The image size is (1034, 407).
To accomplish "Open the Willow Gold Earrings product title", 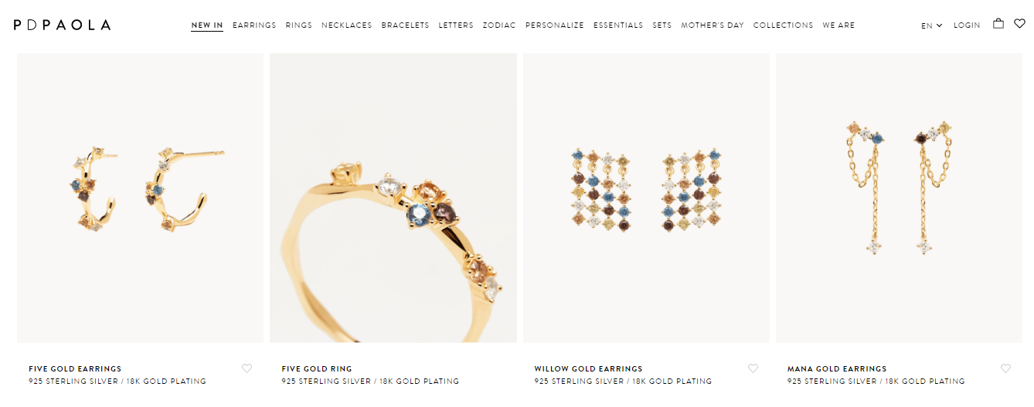I will [588, 369].
